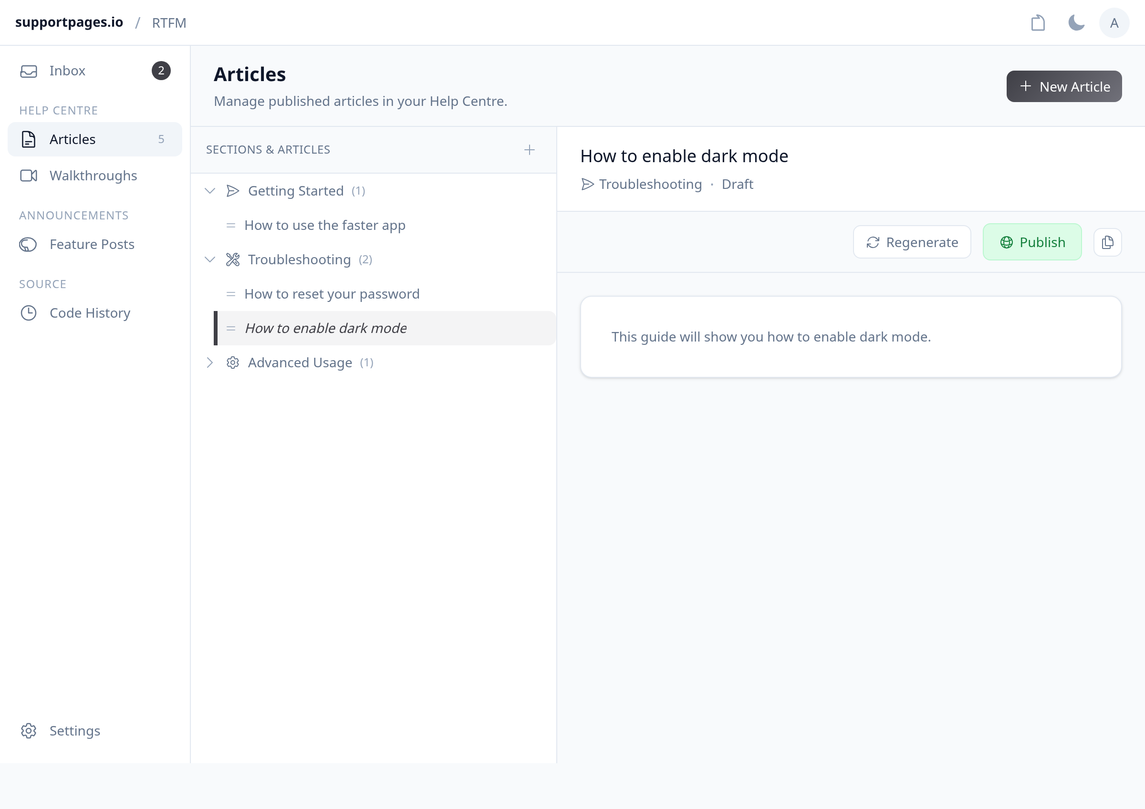Click the paper plane icon beside Getting Started
1145x809 pixels.
click(x=233, y=191)
